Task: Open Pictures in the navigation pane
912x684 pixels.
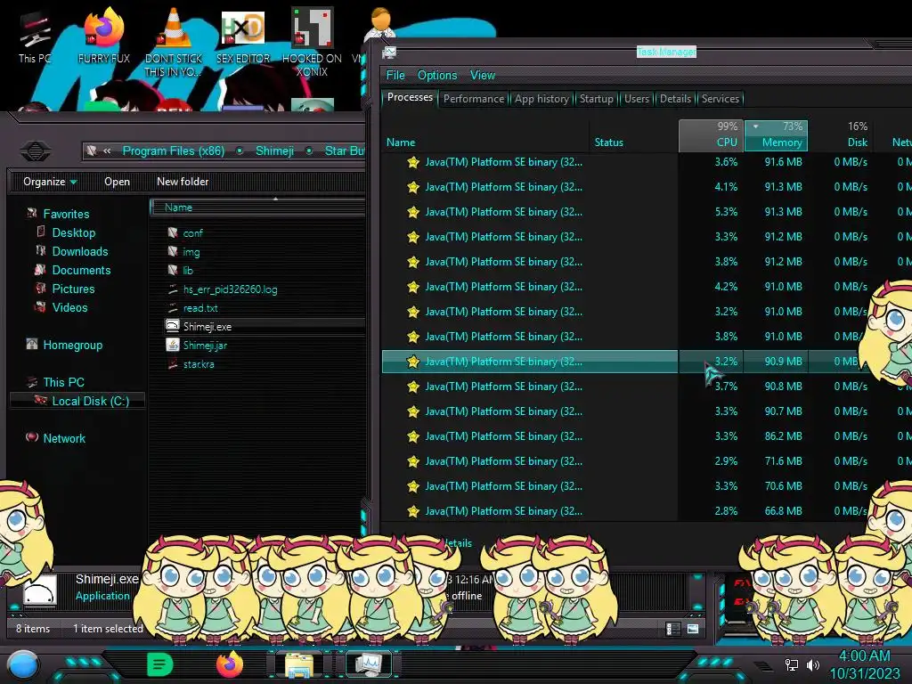Action: point(73,289)
